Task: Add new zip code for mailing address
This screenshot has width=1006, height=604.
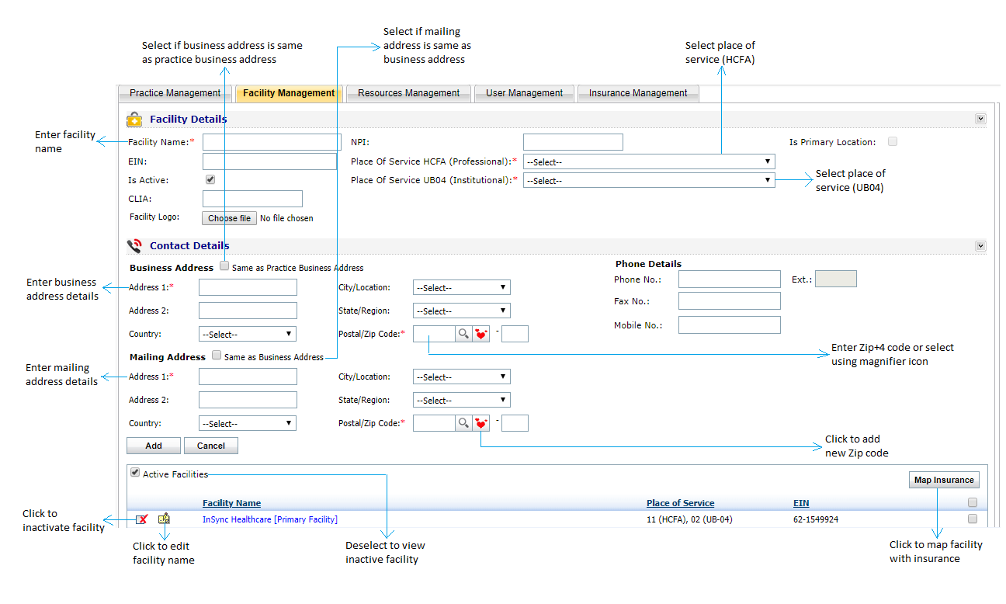Action: [481, 423]
